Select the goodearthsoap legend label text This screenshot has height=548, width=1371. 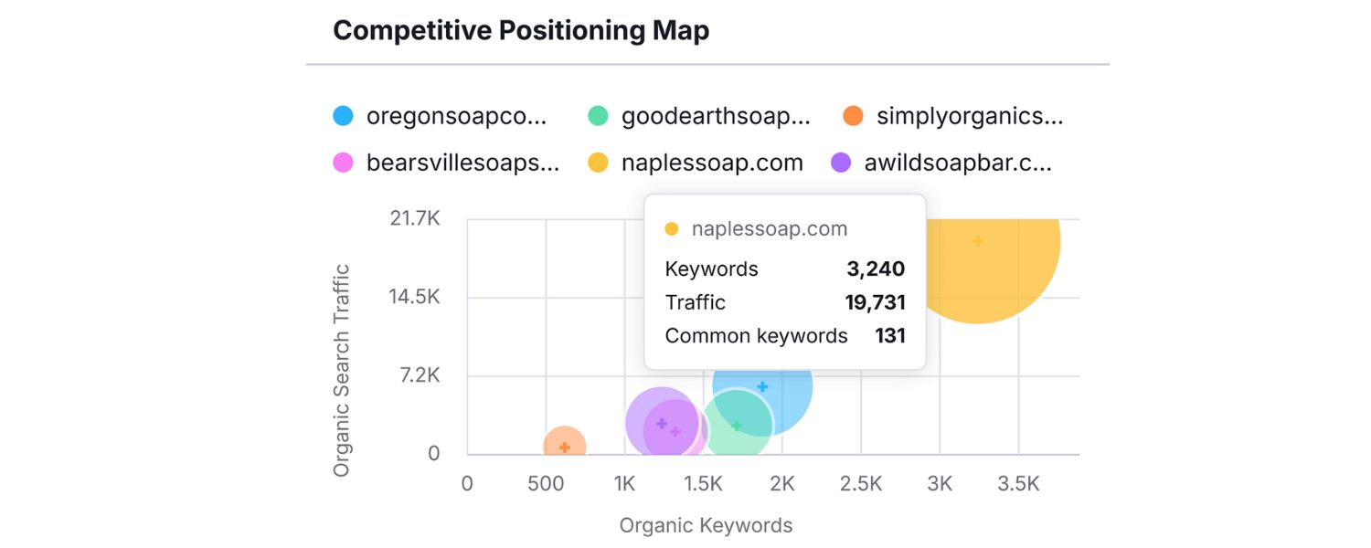tap(716, 115)
